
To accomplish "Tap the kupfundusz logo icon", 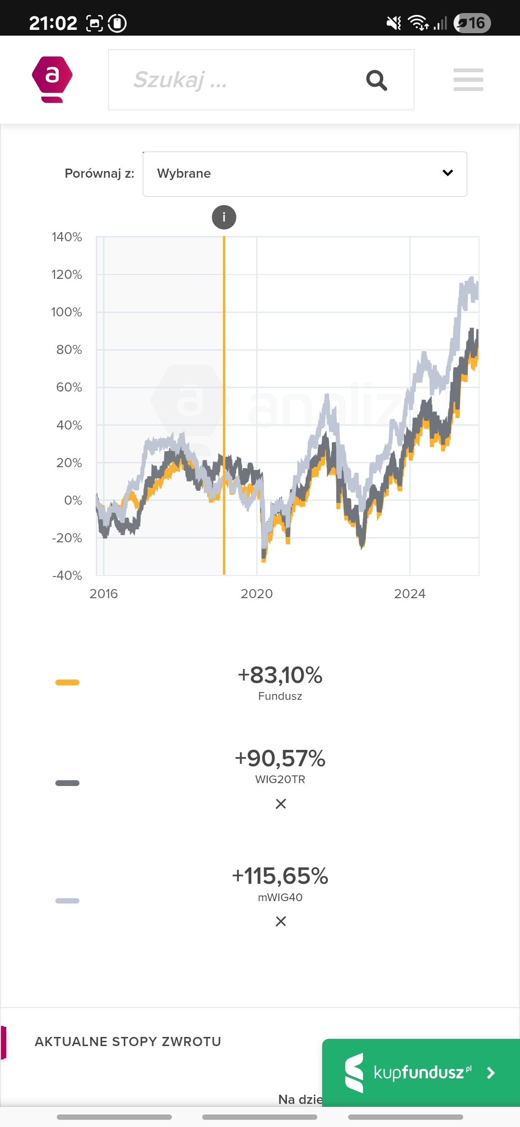I will 354,1073.
